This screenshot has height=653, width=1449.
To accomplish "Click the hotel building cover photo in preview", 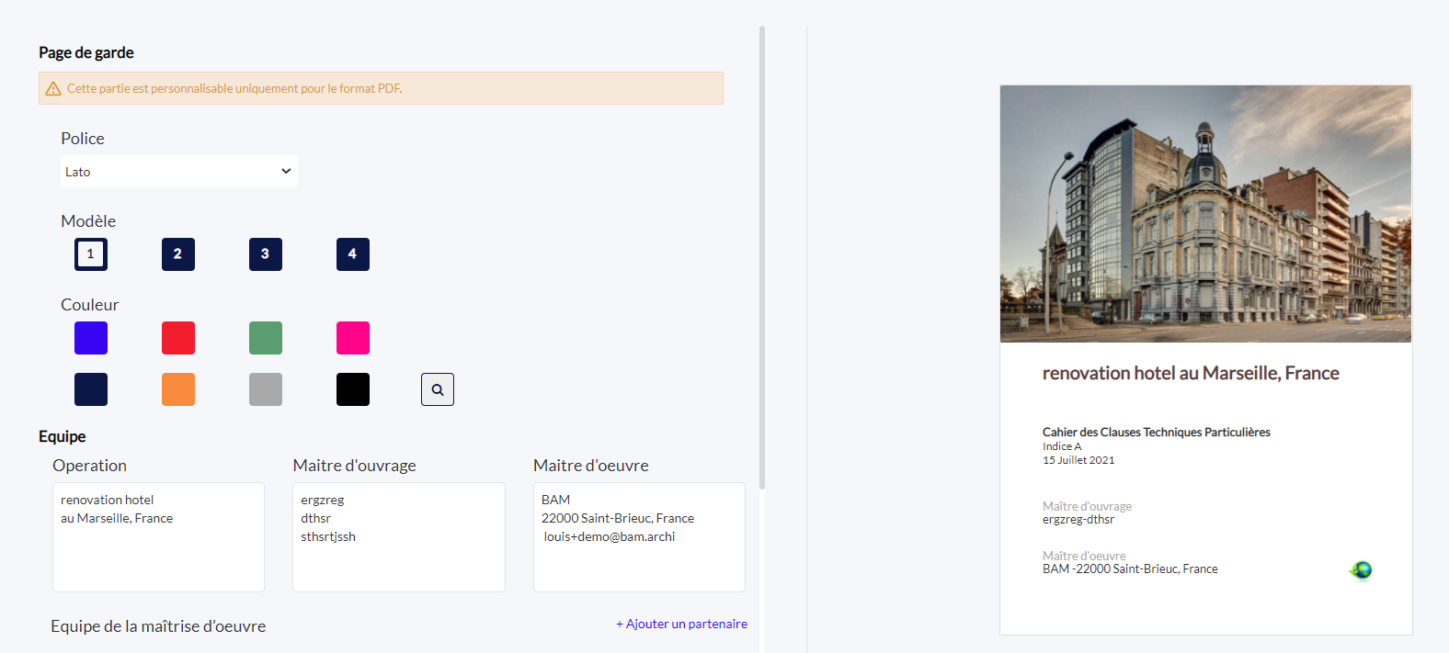I will (x=1205, y=214).
